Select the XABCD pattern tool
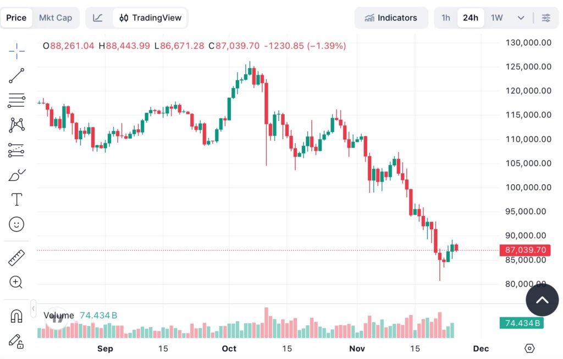This screenshot has width=563, height=359. [16, 125]
